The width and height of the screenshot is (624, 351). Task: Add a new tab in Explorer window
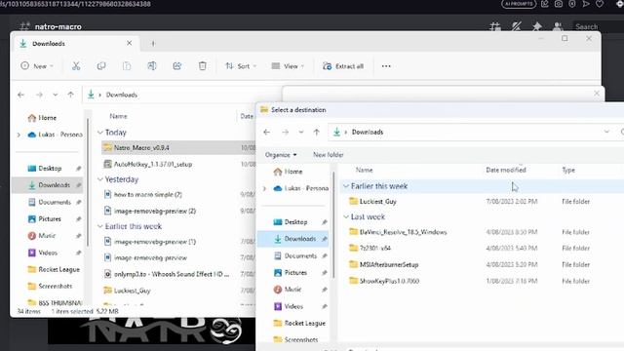coord(153,43)
